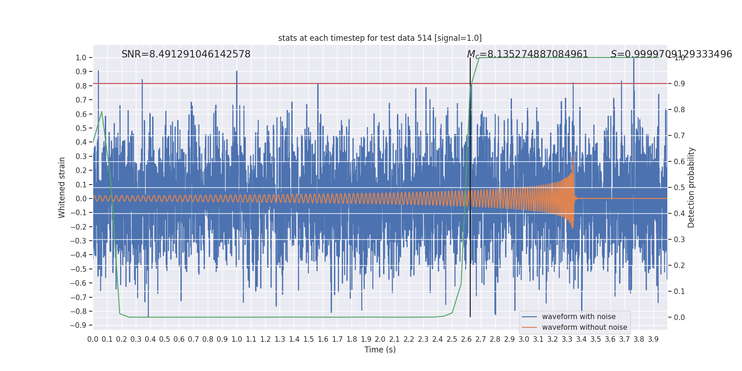Click the 0.2 tick on Detection probability axis

click(x=679, y=266)
